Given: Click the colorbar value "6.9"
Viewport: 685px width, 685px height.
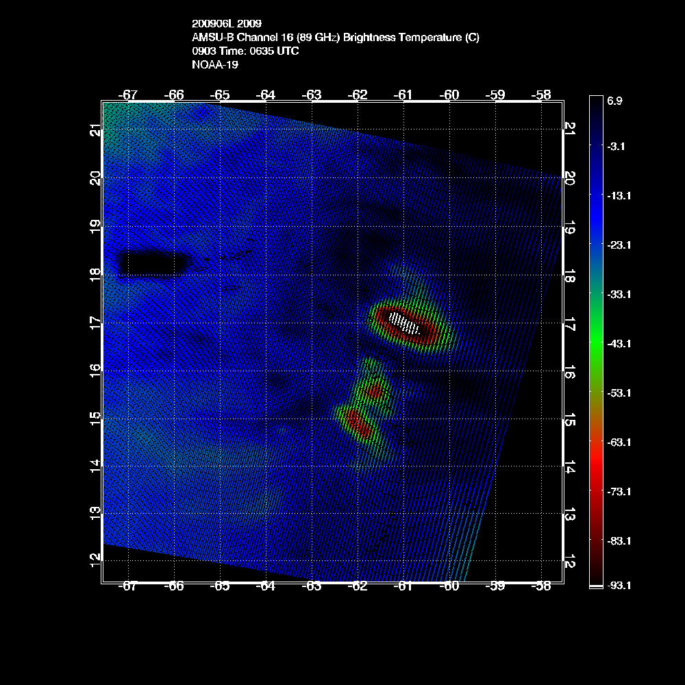Looking at the screenshot, I should pos(614,101).
